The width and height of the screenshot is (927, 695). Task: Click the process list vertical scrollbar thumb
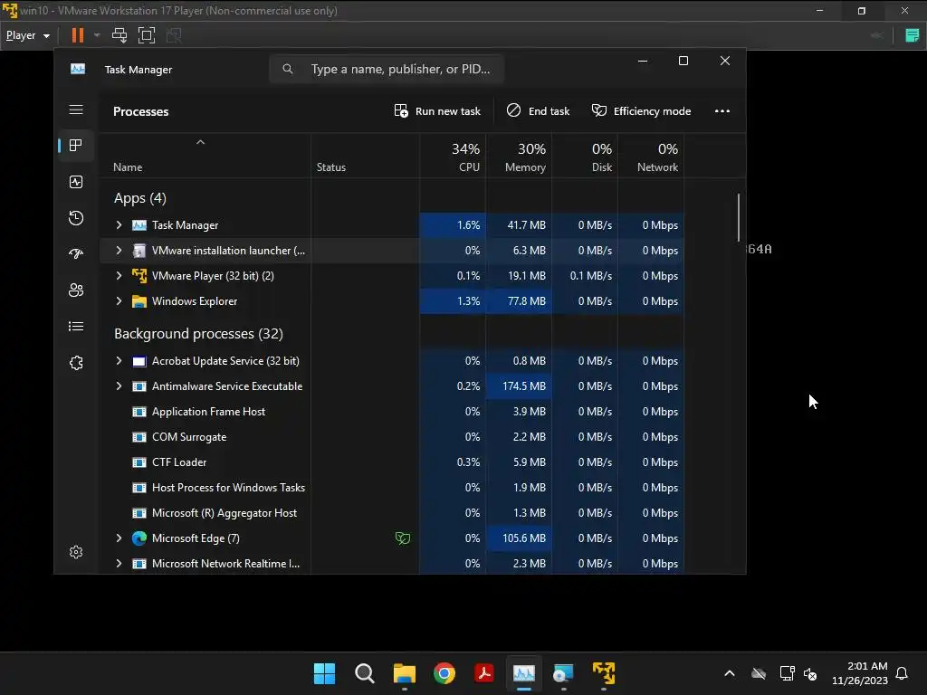coord(739,217)
